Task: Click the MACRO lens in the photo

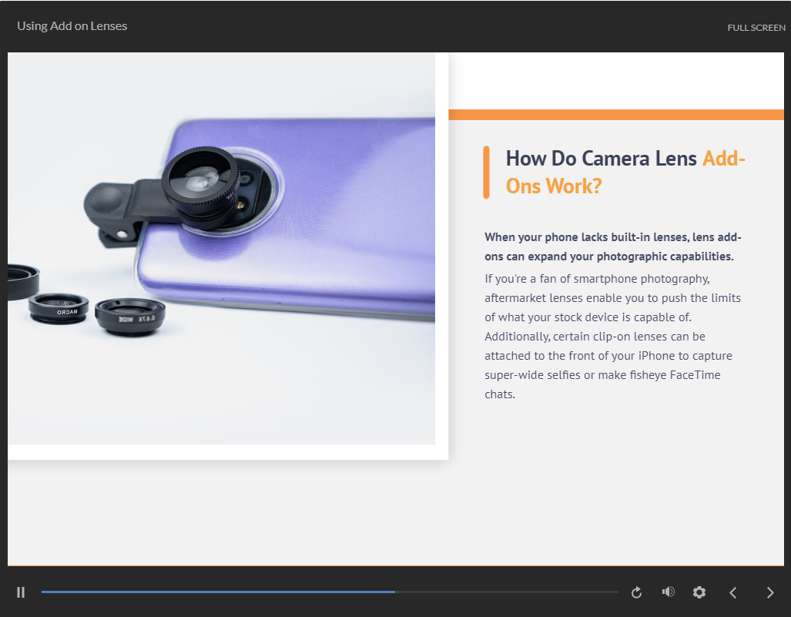Action: click(59, 307)
